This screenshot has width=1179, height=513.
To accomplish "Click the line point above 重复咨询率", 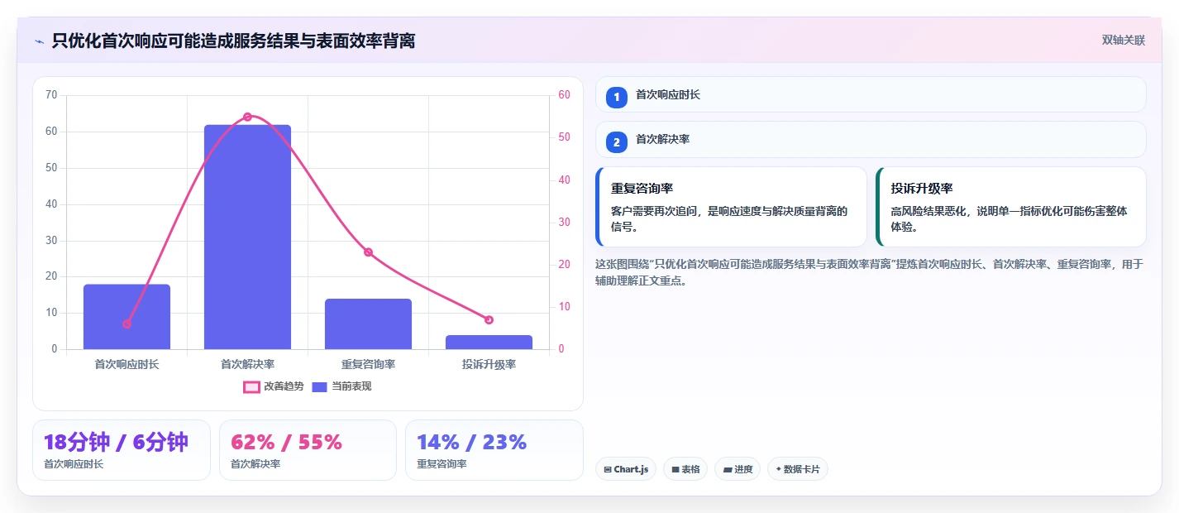I will tap(368, 252).
